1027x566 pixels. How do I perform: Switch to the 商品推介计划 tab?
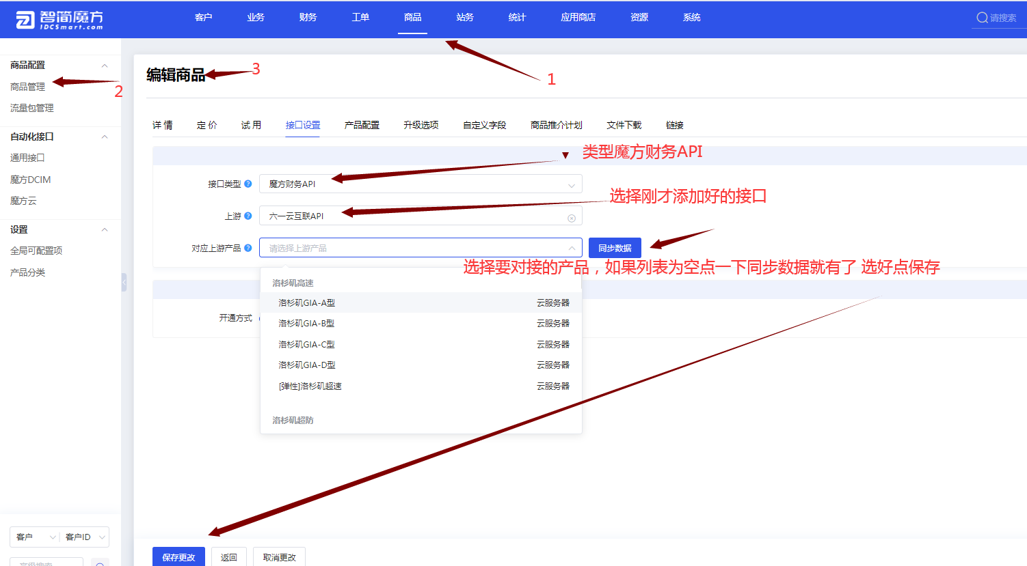point(557,125)
